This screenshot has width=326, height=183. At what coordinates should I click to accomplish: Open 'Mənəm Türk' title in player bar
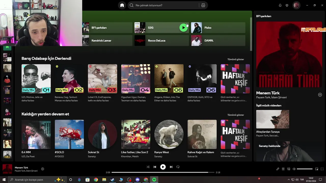(x=21, y=167)
